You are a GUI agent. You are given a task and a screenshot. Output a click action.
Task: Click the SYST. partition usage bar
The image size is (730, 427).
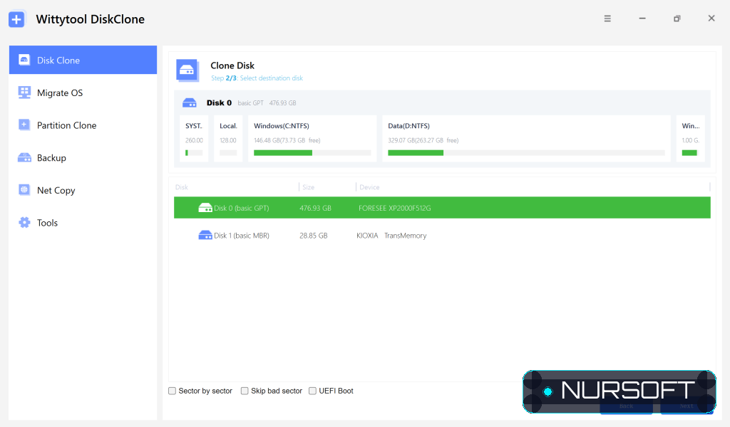[x=194, y=153]
